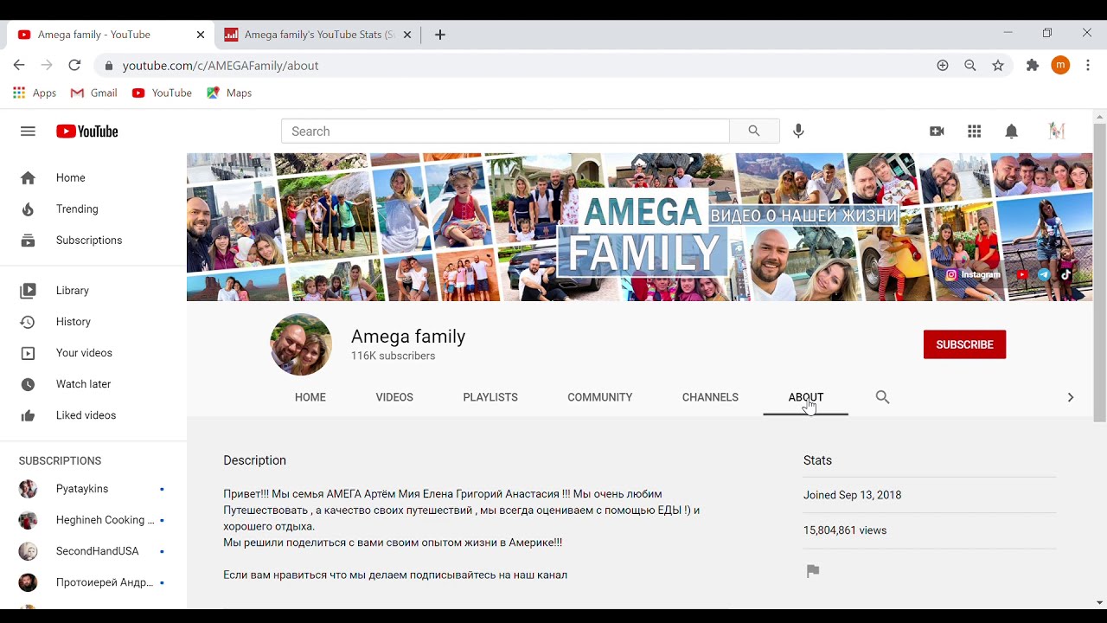Open Liked videos in sidebar

tap(93, 415)
